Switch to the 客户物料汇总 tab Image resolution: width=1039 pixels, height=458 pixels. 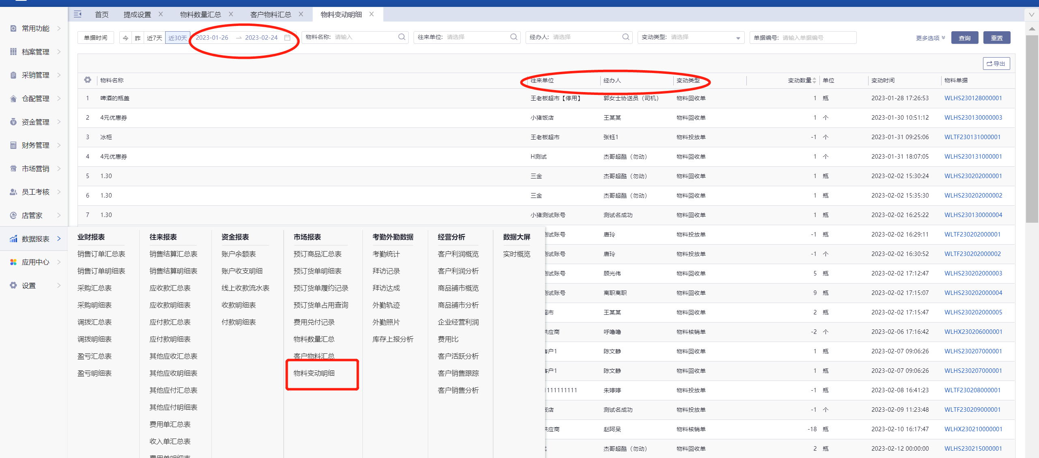point(270,15)
